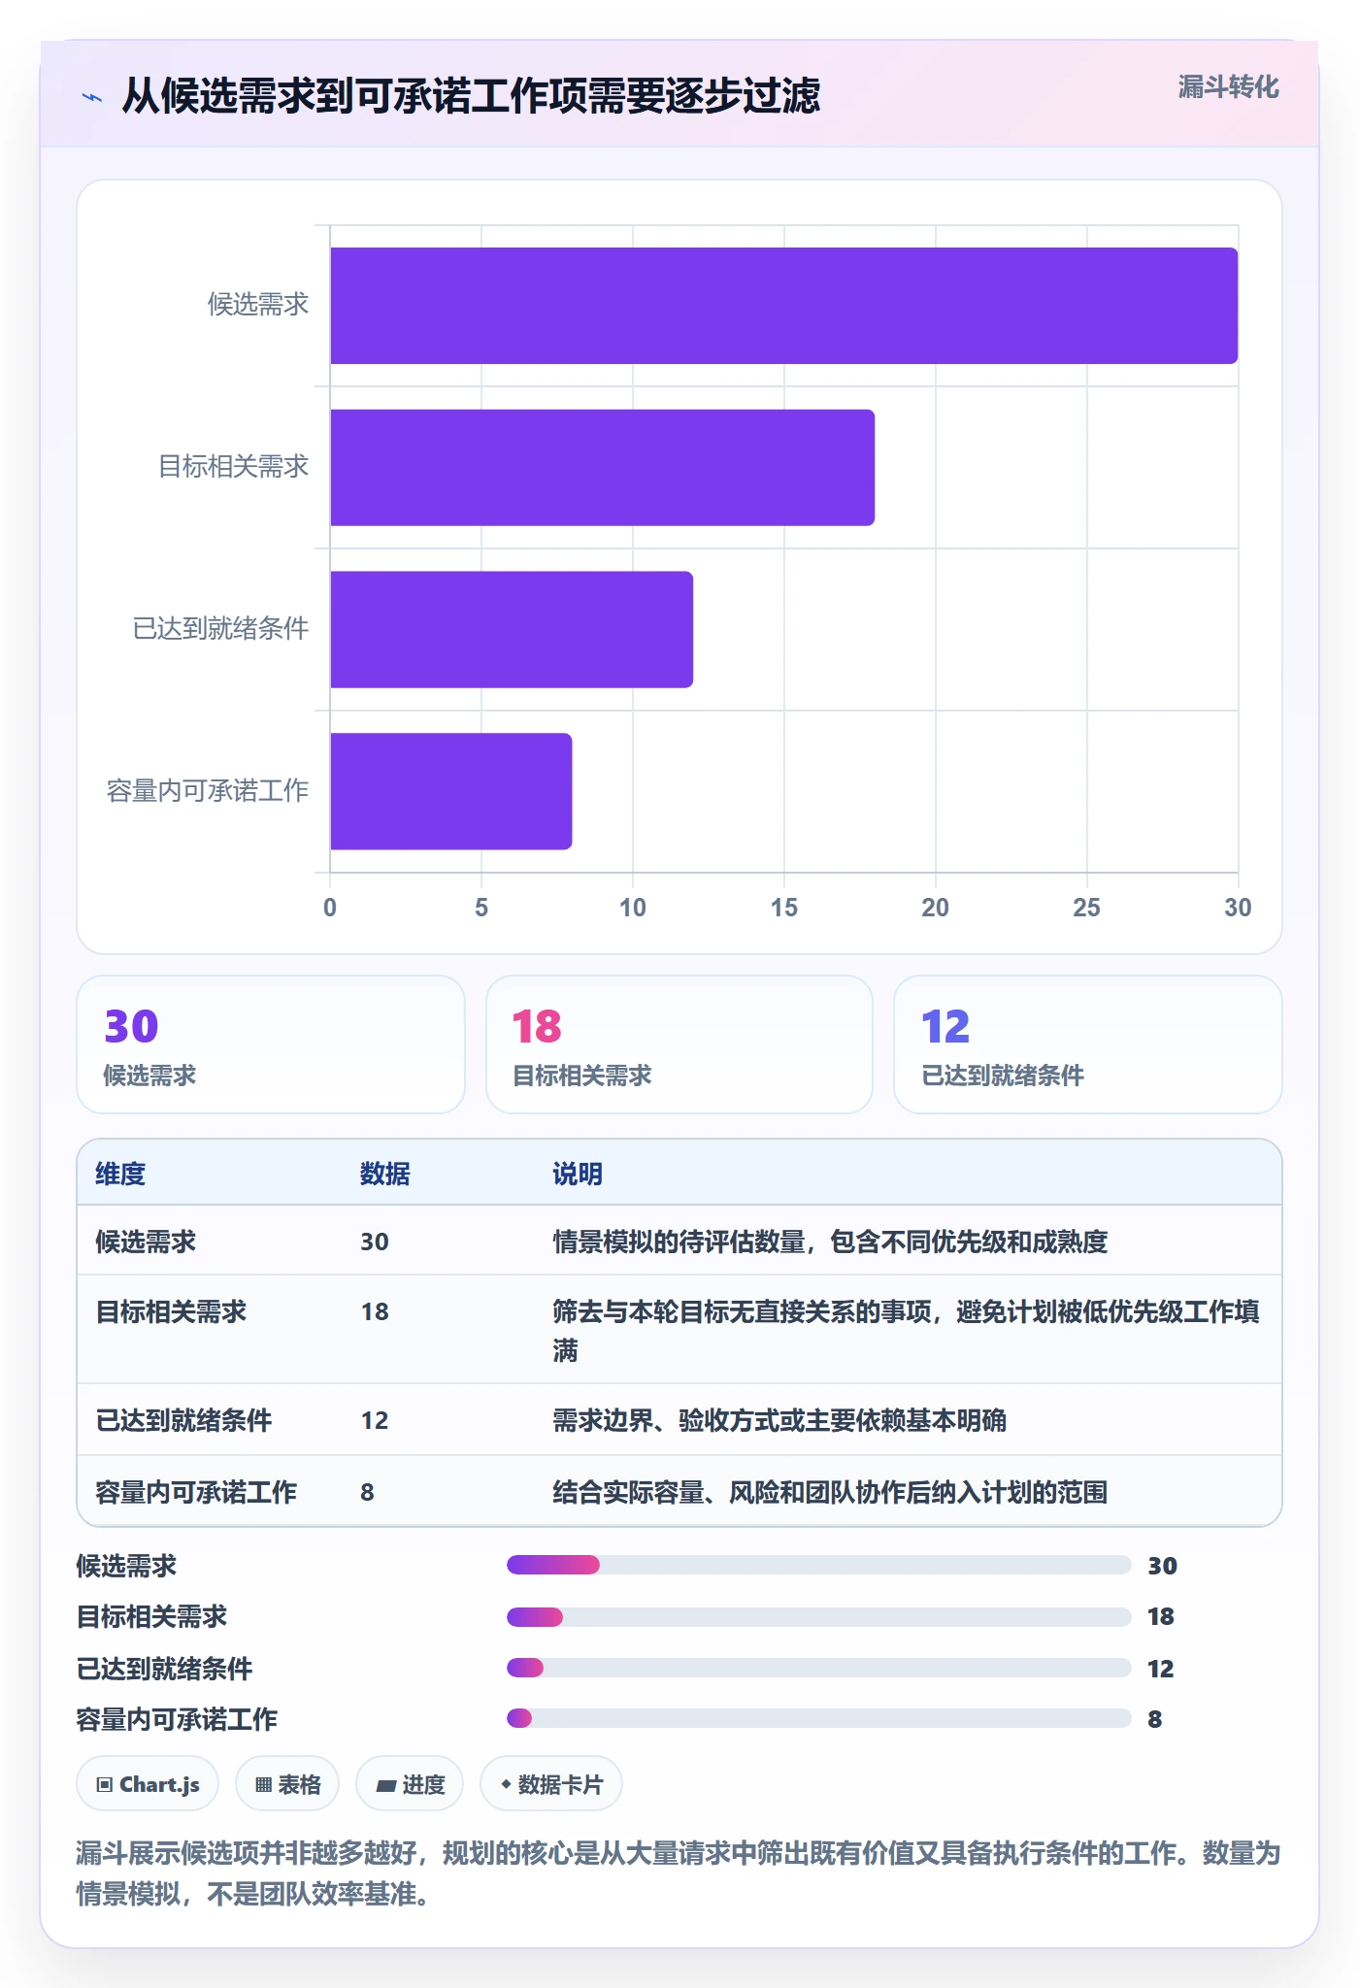Select the 进度 chip

click(x=410, y=1784)
